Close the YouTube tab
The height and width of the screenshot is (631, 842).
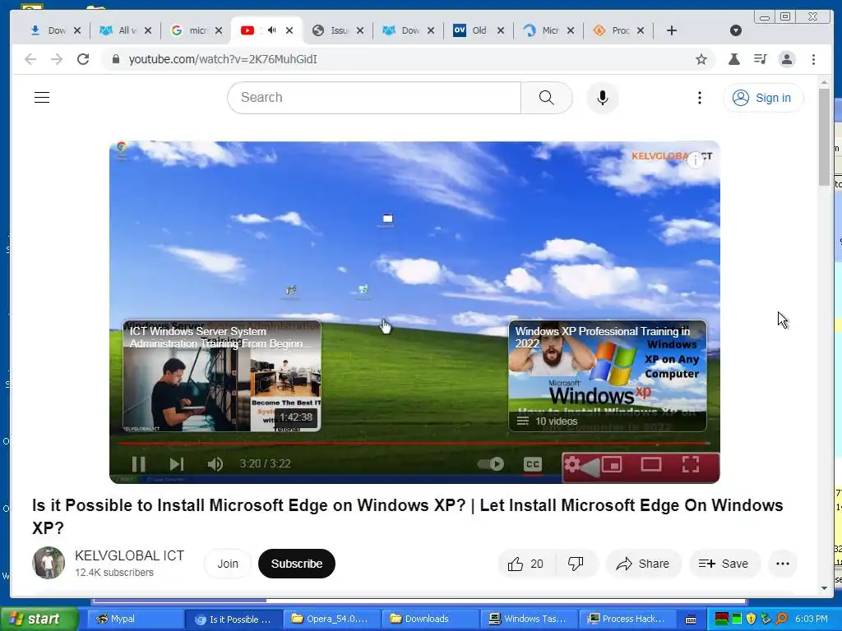tap(289, 30)
